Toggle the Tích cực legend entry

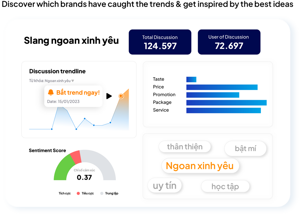coord(65,193)
